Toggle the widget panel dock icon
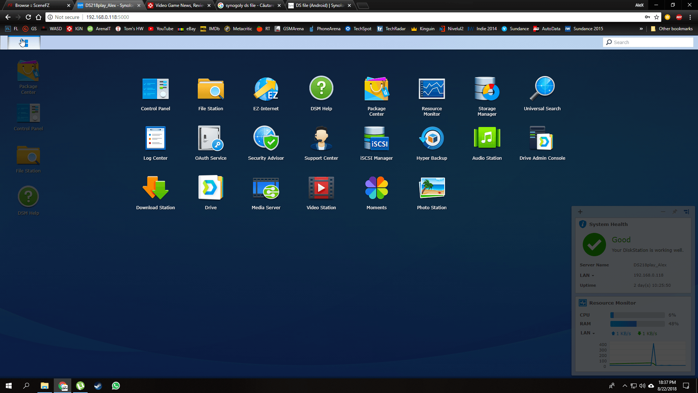Screen dimensions: 698x393 686,212
